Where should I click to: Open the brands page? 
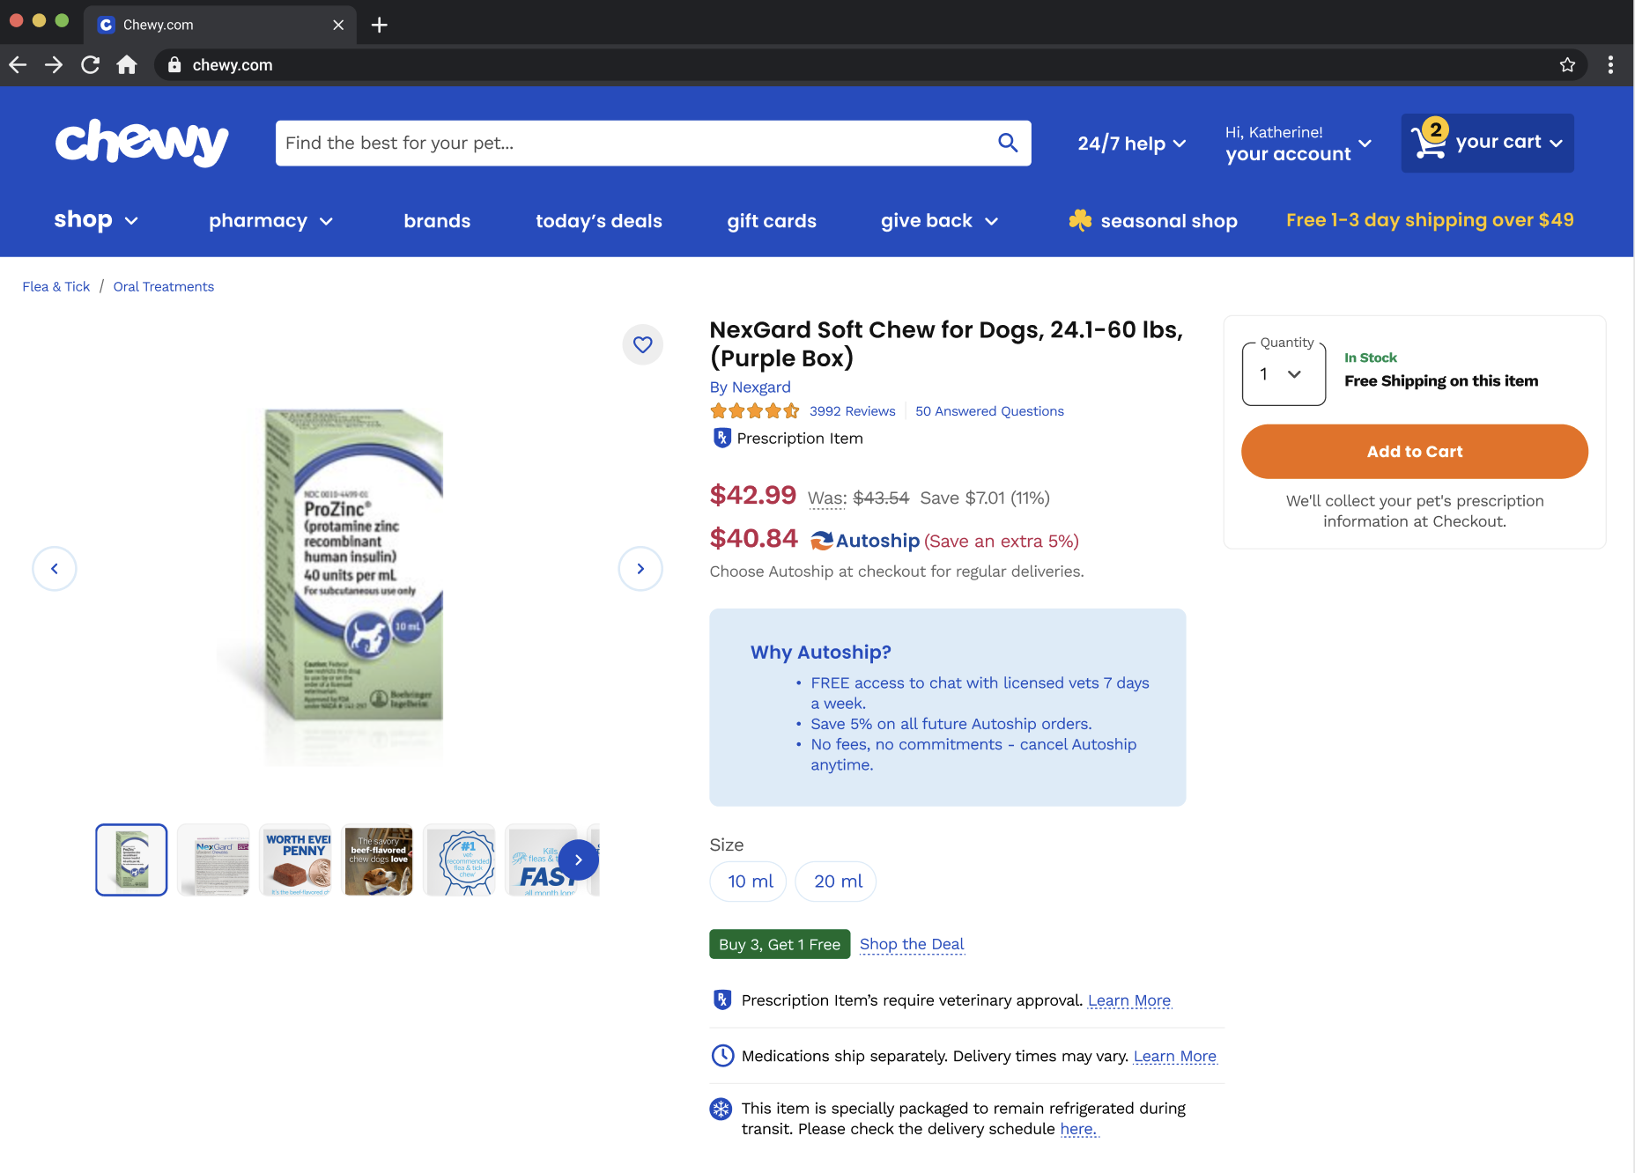pos(437,221)
